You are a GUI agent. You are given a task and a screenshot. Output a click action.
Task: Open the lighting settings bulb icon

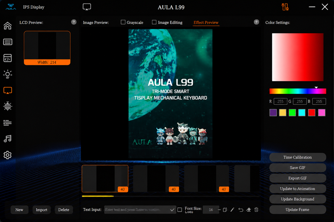[x=8, y=74]
